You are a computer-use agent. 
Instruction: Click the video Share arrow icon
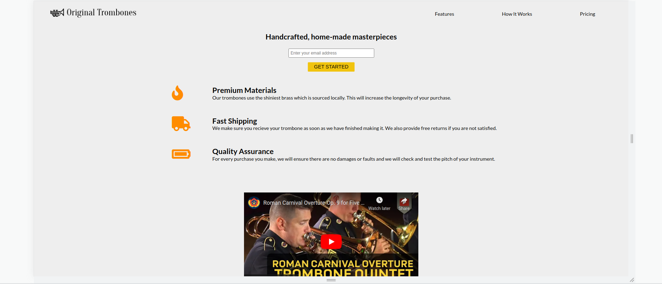pyautogui.click(x=404, y=201)
